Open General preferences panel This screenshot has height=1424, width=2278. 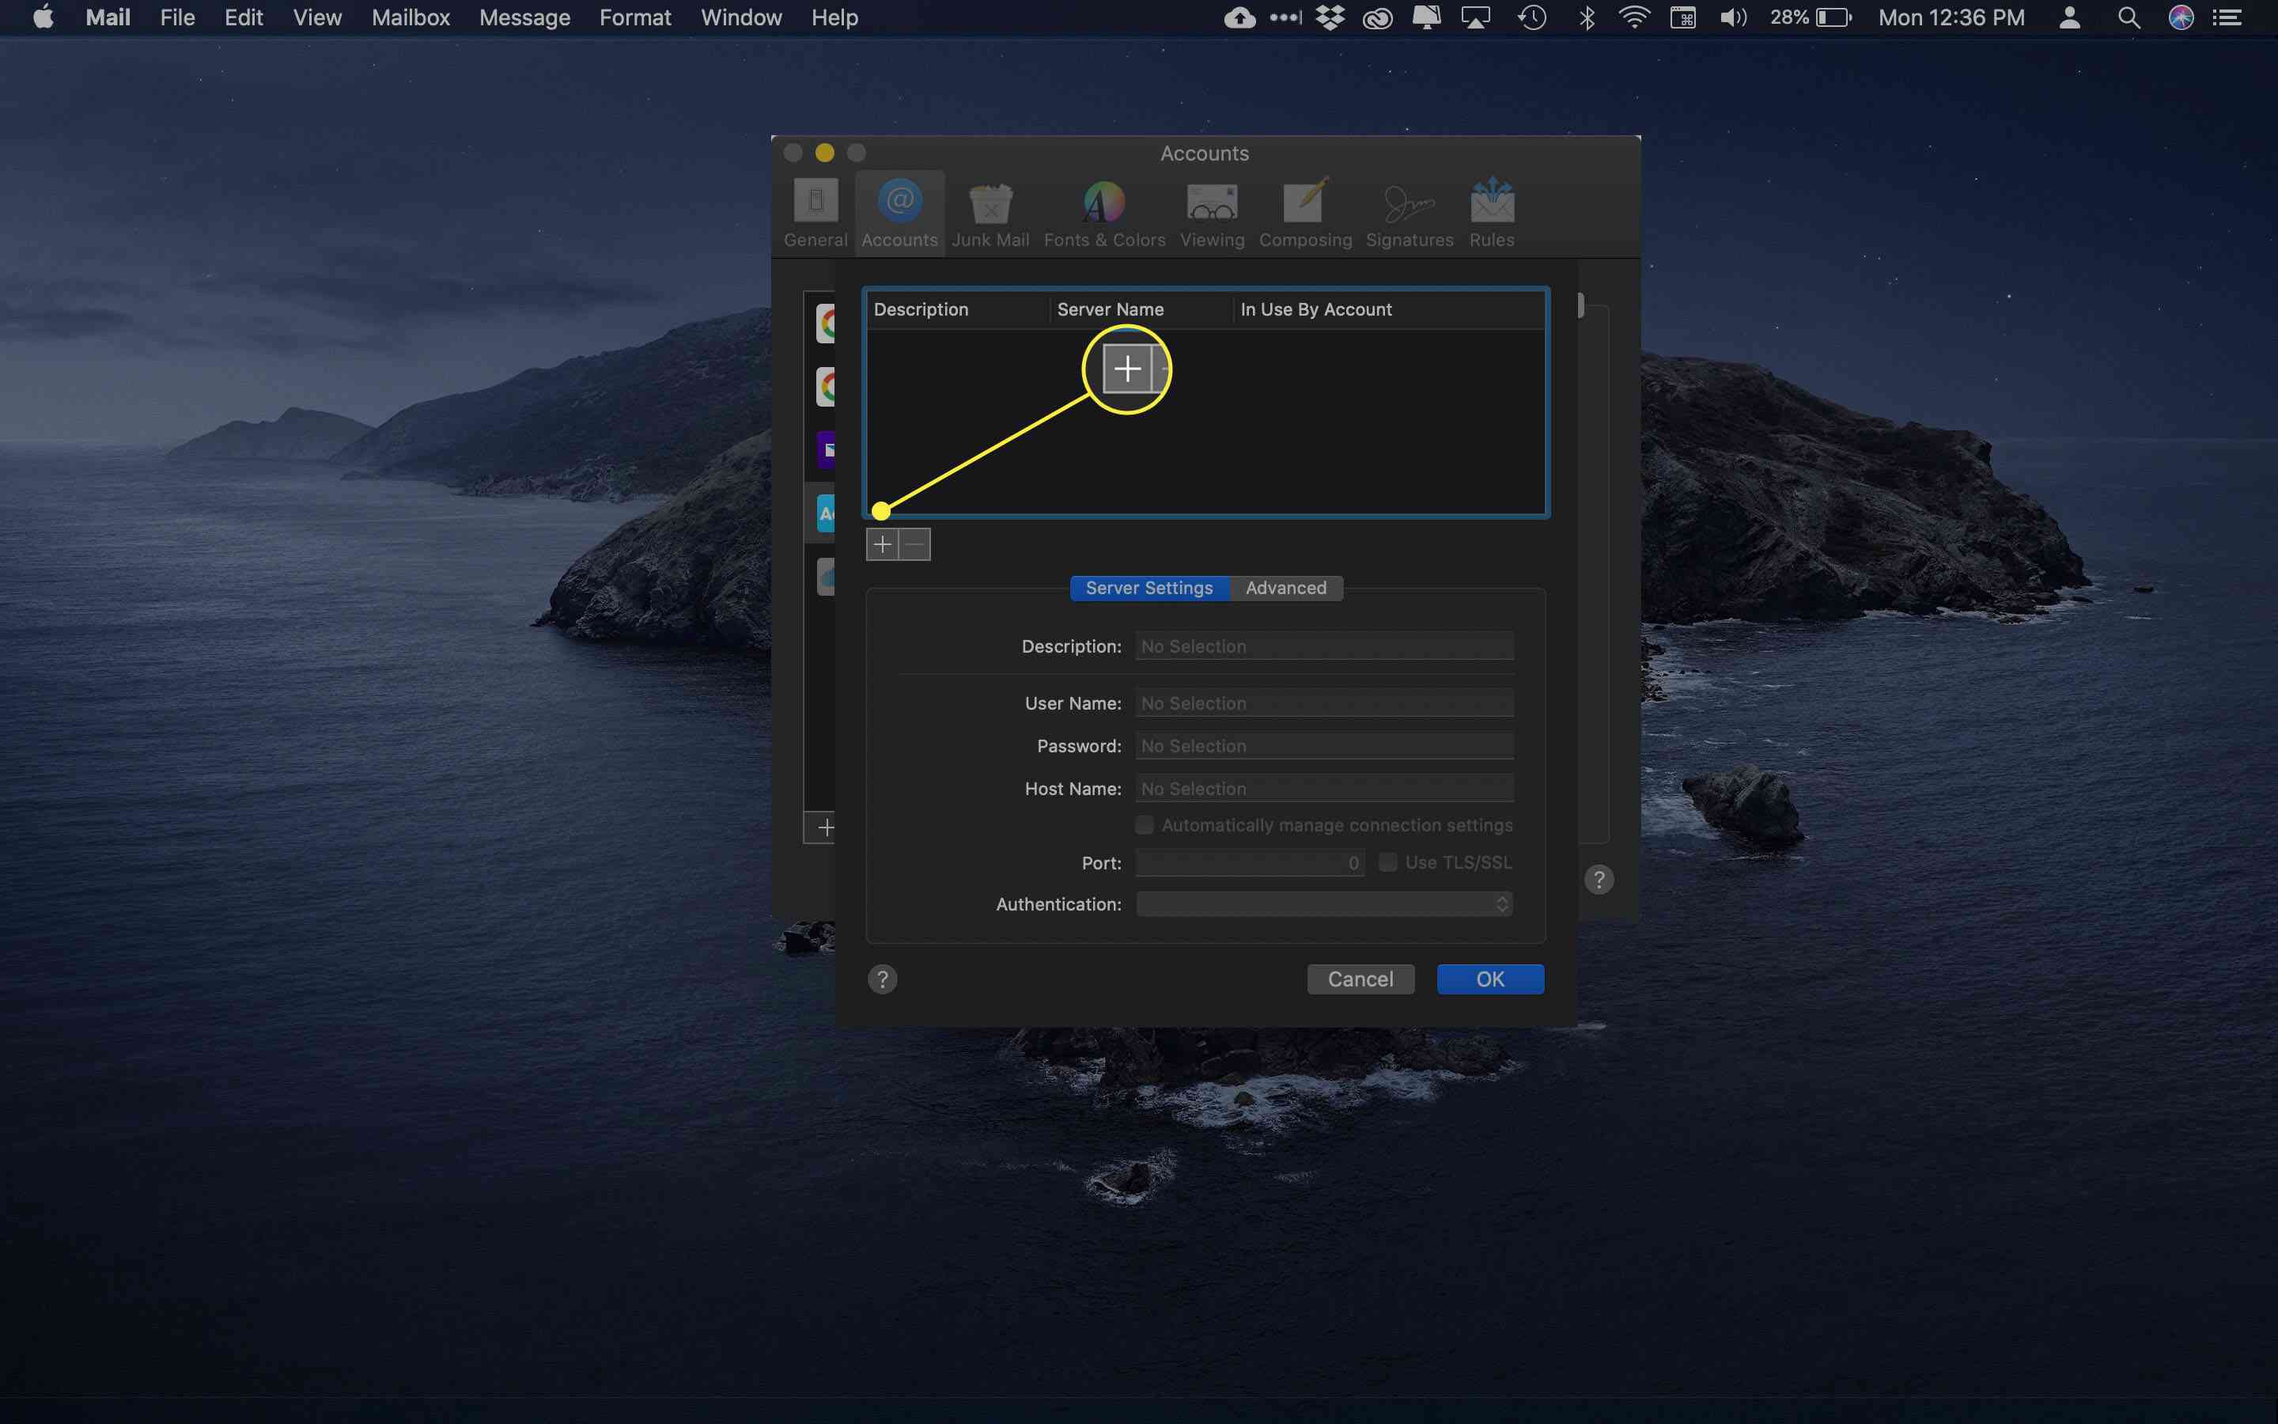tap(815, 210)
